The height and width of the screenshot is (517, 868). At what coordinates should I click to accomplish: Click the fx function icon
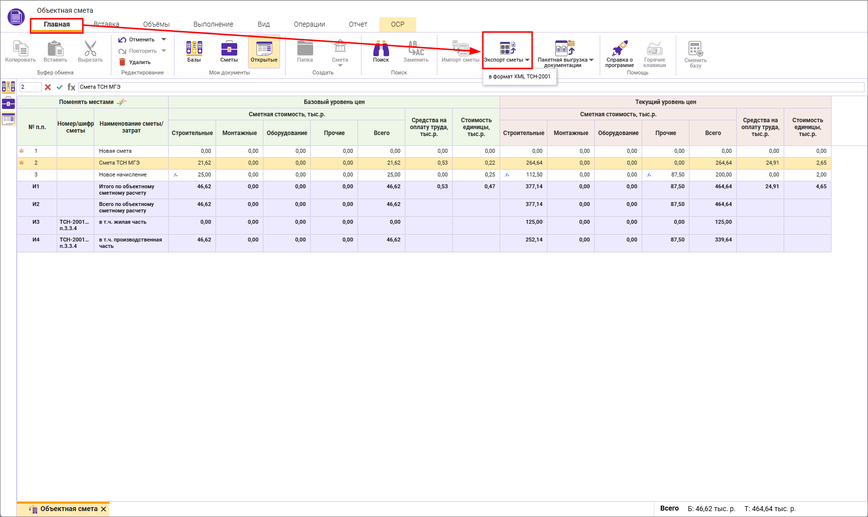coord(72,87)
